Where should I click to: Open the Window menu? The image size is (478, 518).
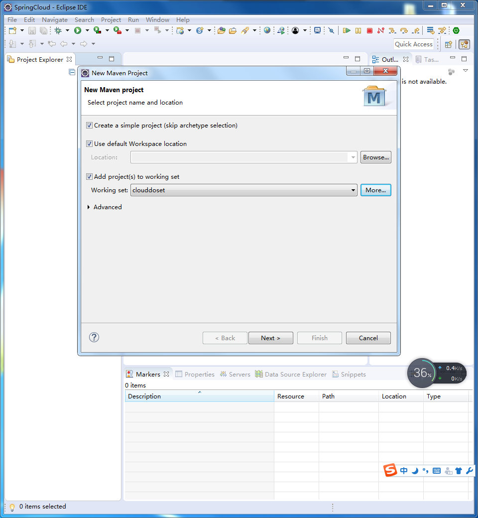click(157, 20)
